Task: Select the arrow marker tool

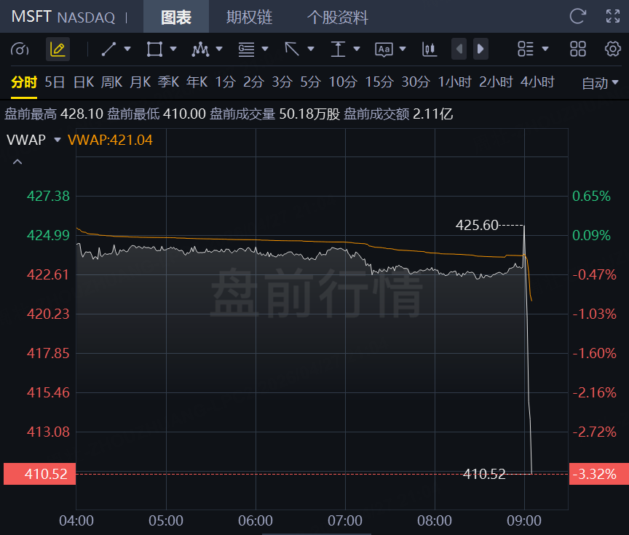Action: pyautogui.click(x=292, y=49)
